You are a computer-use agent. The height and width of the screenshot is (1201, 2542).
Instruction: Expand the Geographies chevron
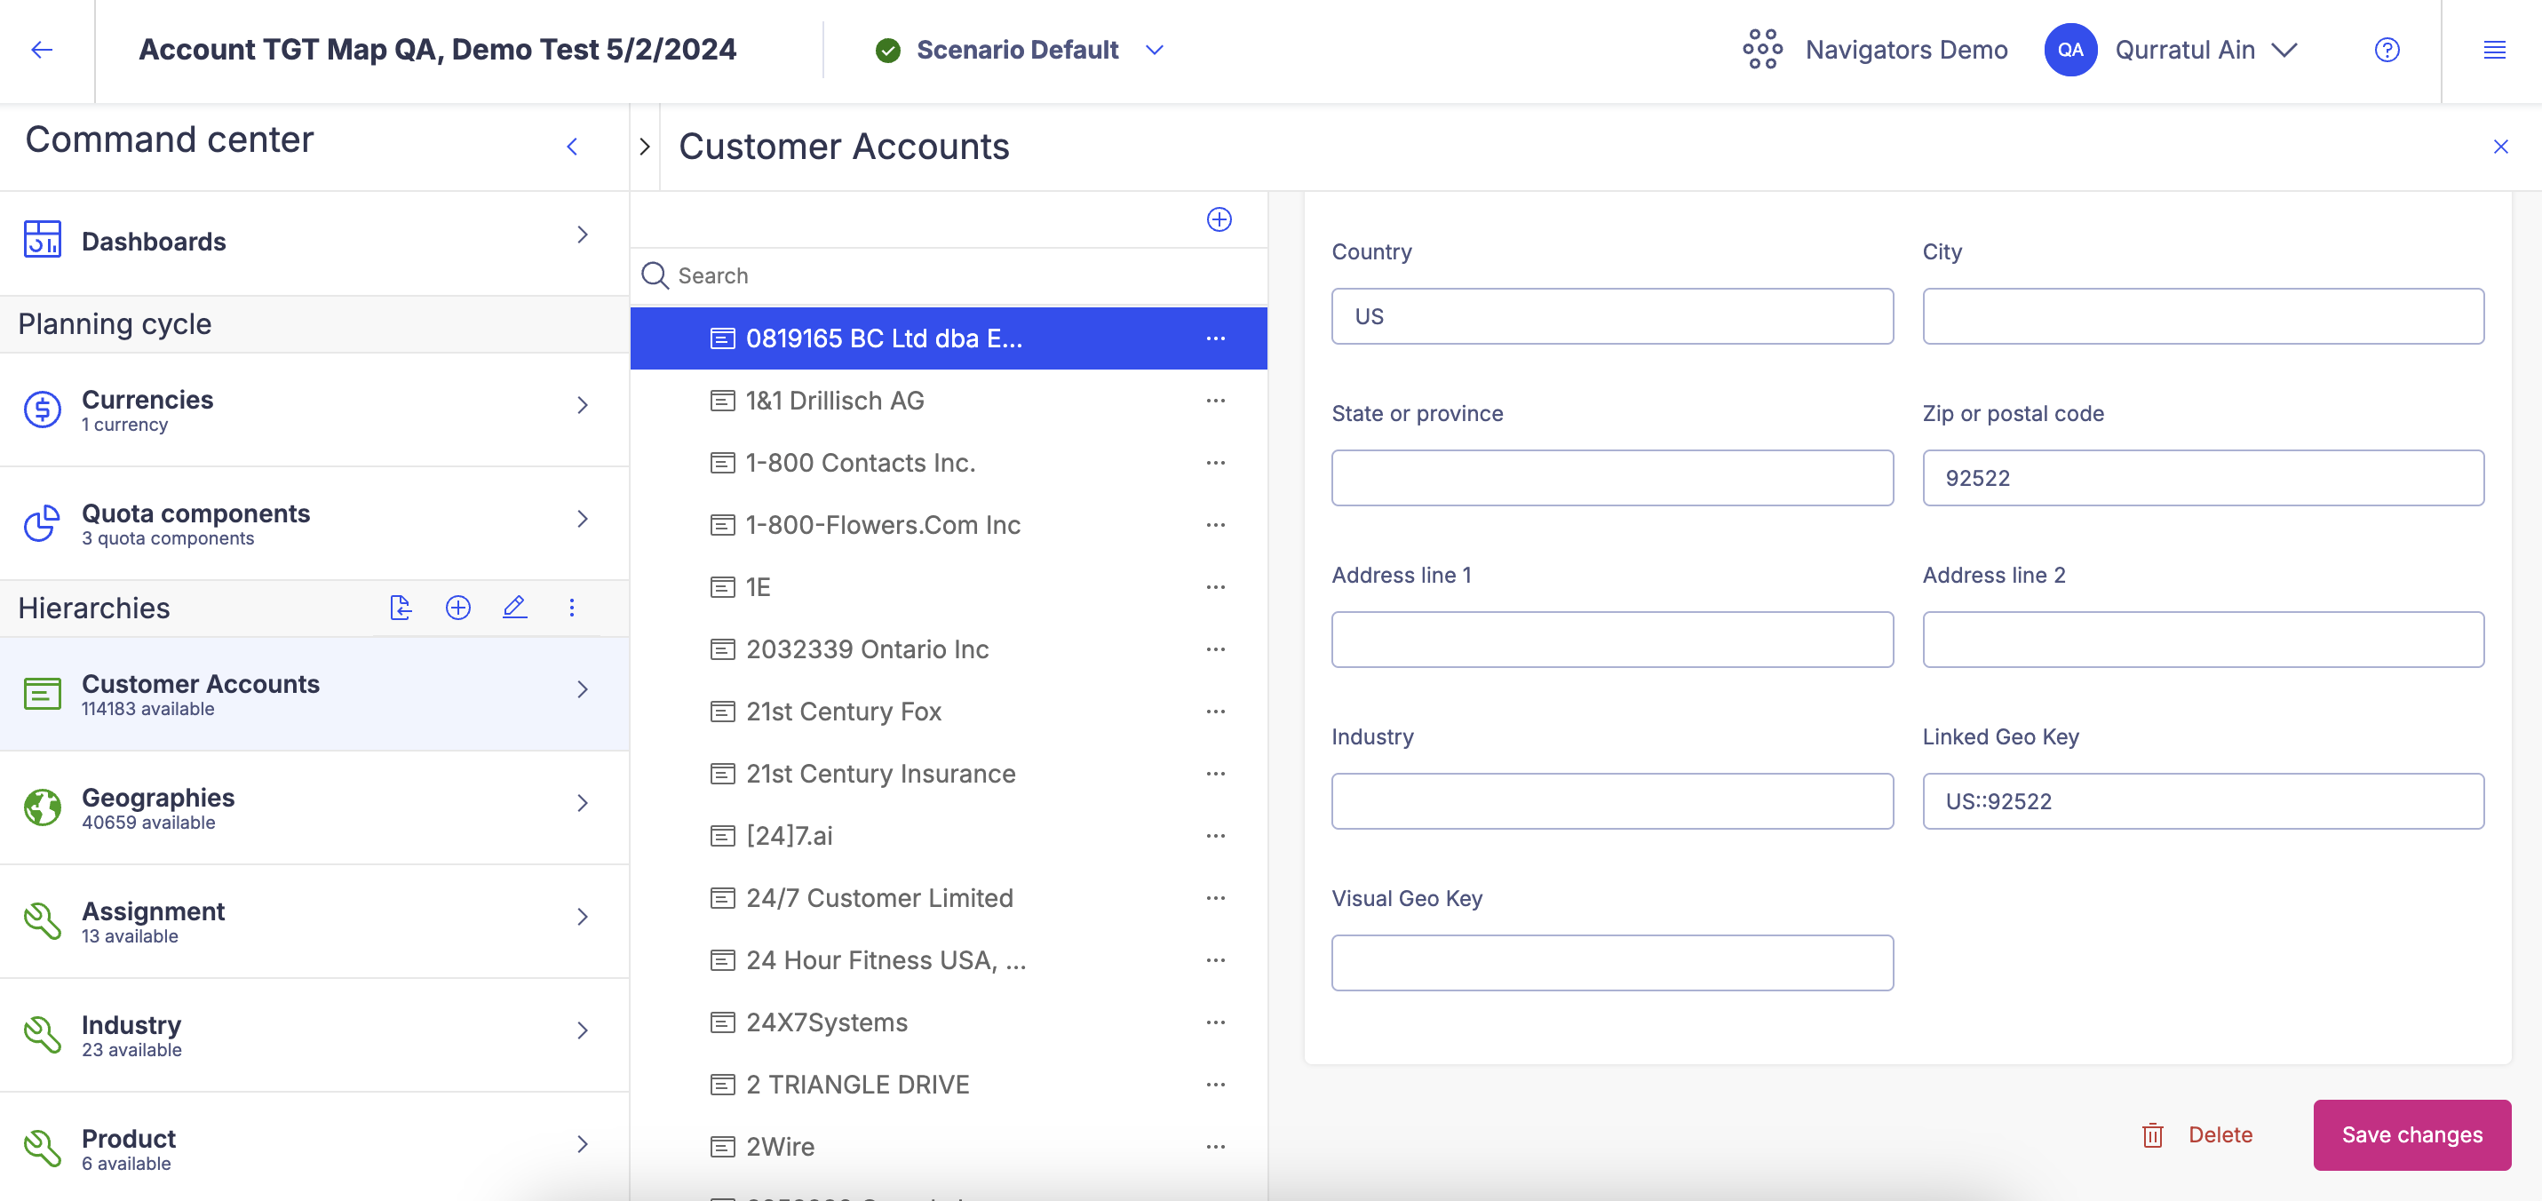tap(583, 803)
